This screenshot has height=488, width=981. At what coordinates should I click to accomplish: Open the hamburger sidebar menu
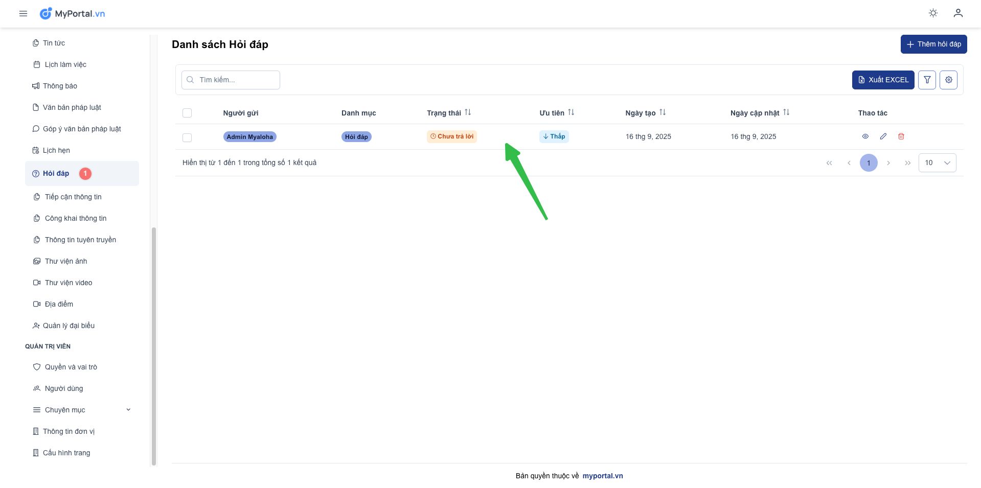(x=23, y=14)
